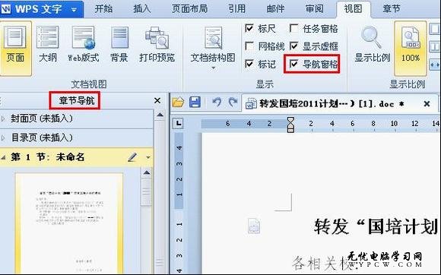Viewport: 441px width, 275px height.
Task: Click the single-page icon beside 100%
Action: click(x=435, y=29)
